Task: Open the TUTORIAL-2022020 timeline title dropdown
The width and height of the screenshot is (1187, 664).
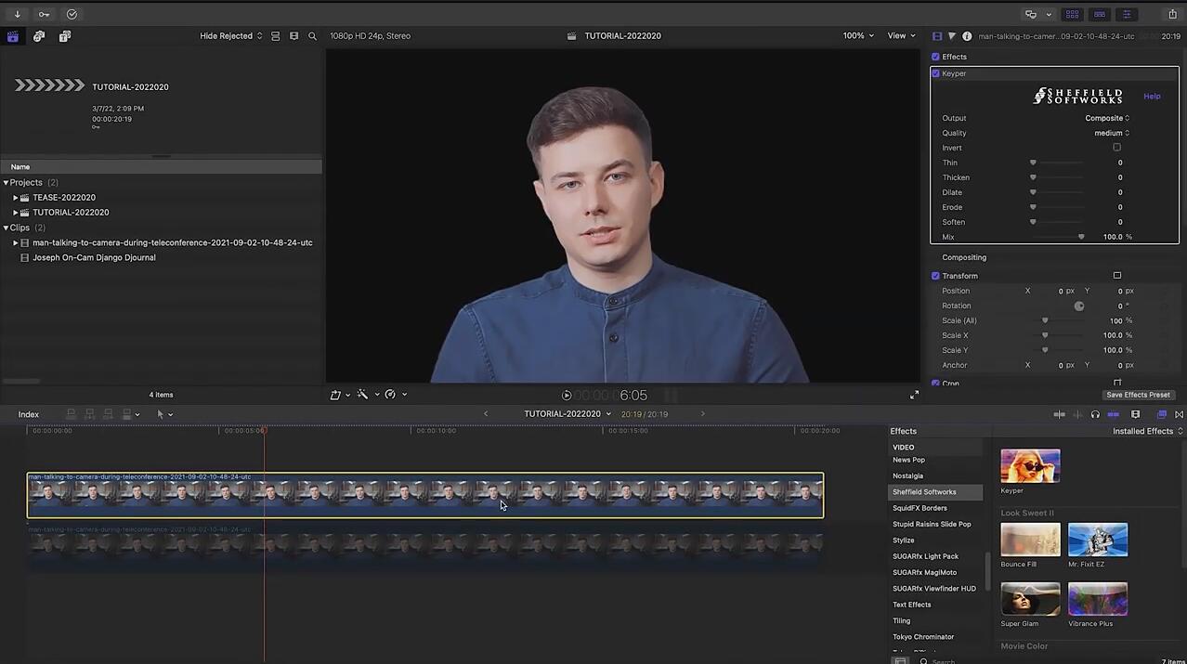Action: click(x=567, y=414)
